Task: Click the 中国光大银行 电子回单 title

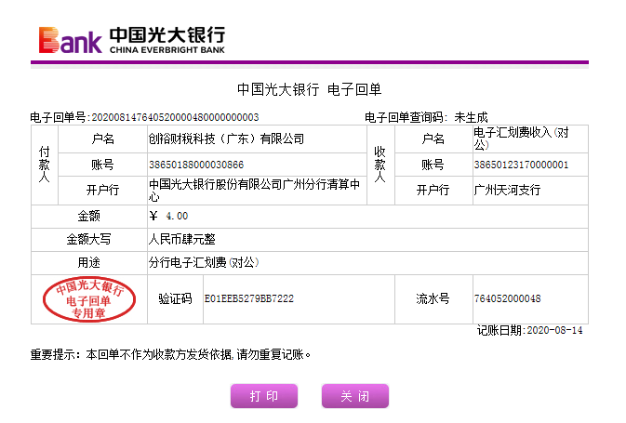Action: click(x=309, y=89)
